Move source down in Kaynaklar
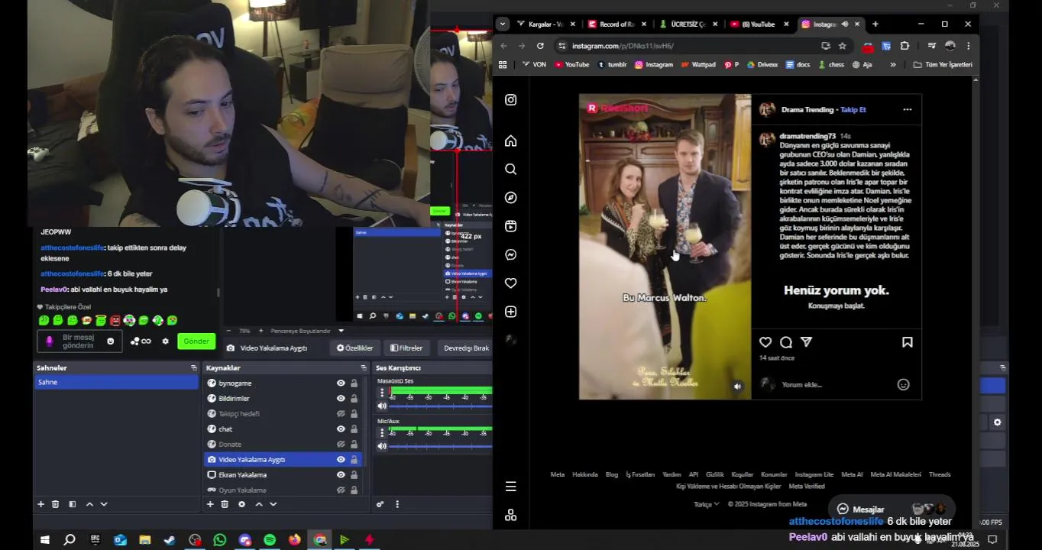 pos(273,504)
